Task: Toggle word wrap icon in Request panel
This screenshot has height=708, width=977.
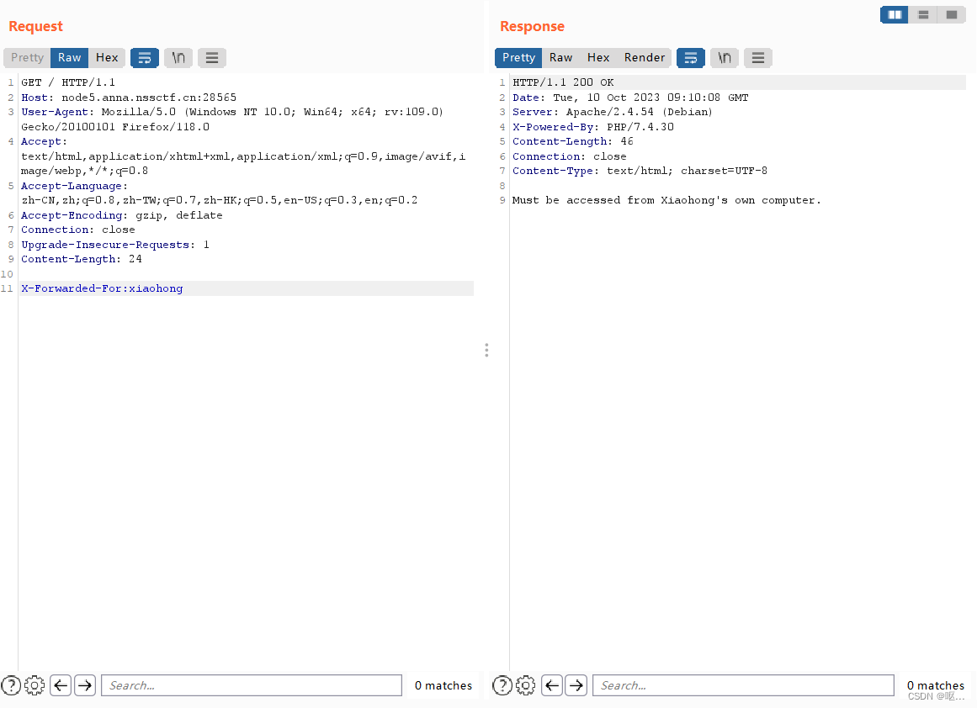Action: coord(145,58)
